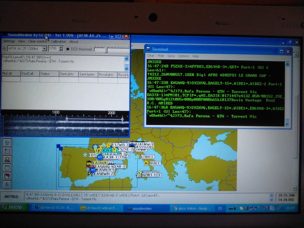Open the AFSK AX.25 1200bd modem dropdown
The height and width of the screenshot is (228, 304).
pyautogui.click(x=44, y=48)
